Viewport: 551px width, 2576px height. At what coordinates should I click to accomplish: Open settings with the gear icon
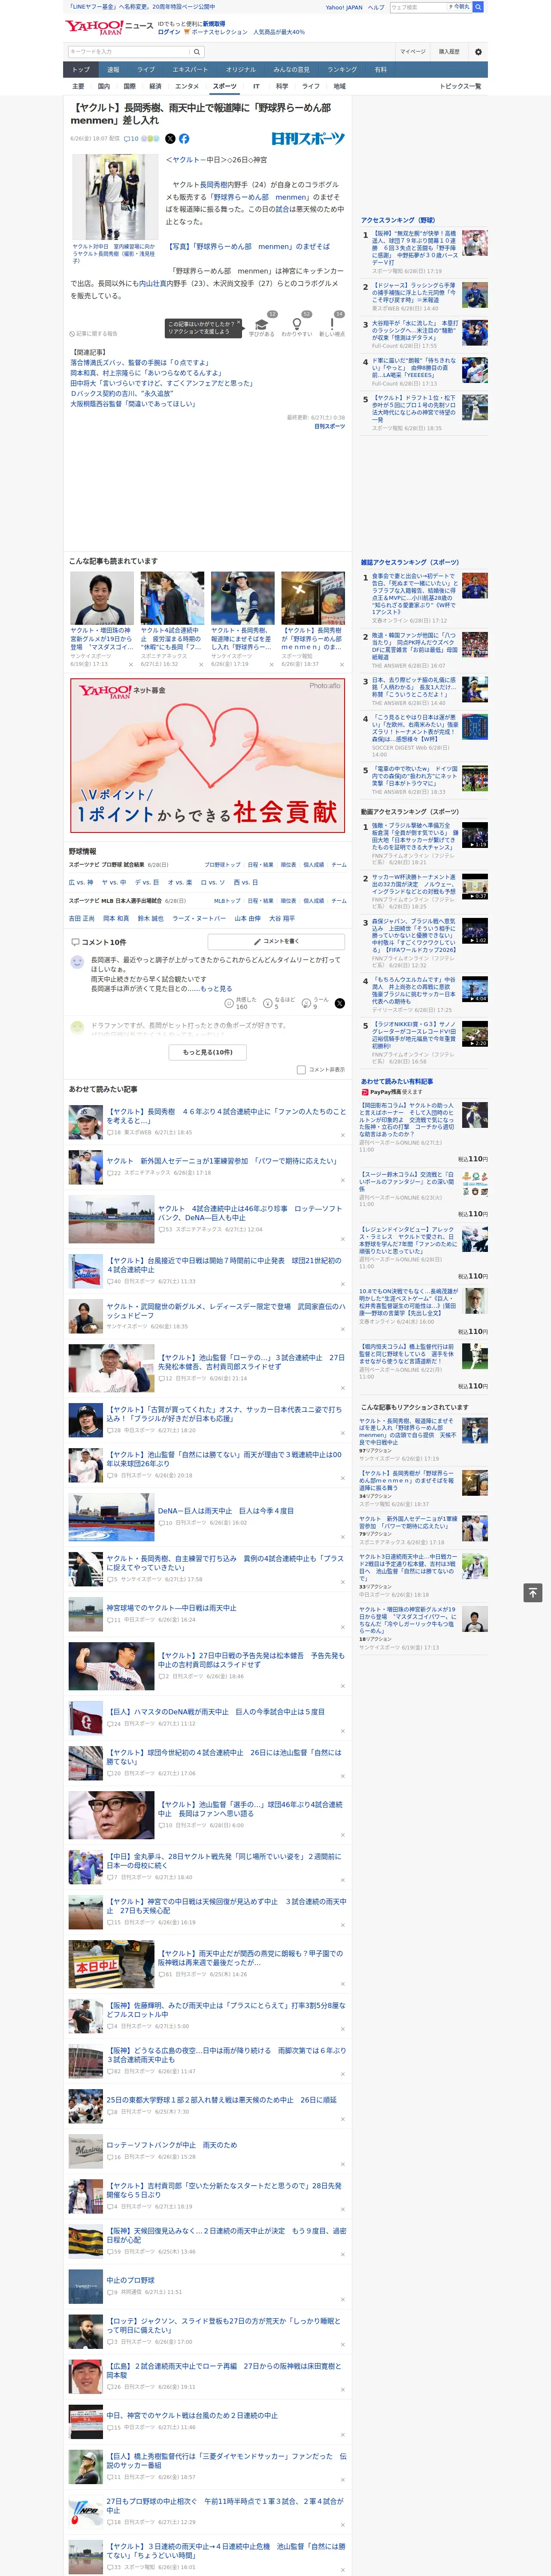tap(478, 52)
